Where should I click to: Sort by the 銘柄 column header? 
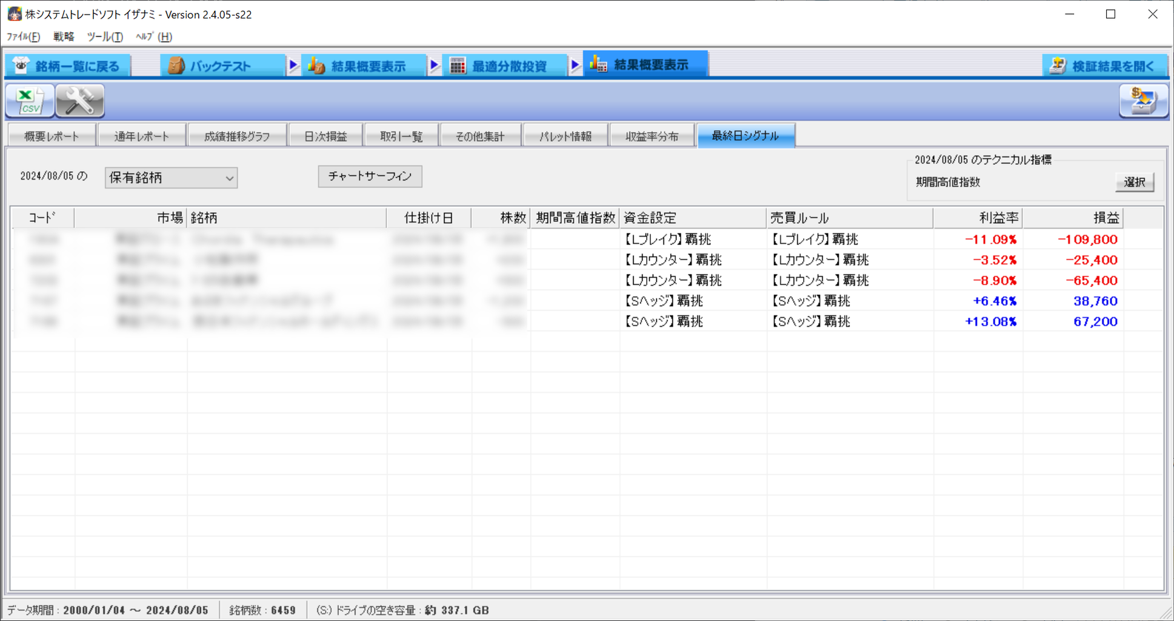[x=286, y=218]
